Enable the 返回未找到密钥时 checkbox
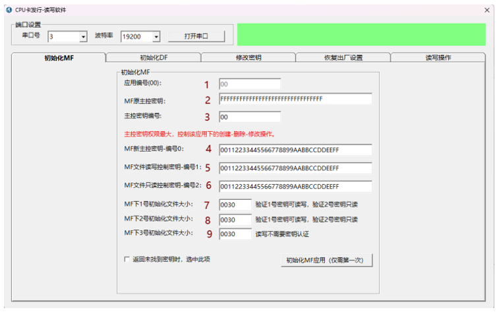The width and height of the screenshot is (497, 312). point(127,259)
